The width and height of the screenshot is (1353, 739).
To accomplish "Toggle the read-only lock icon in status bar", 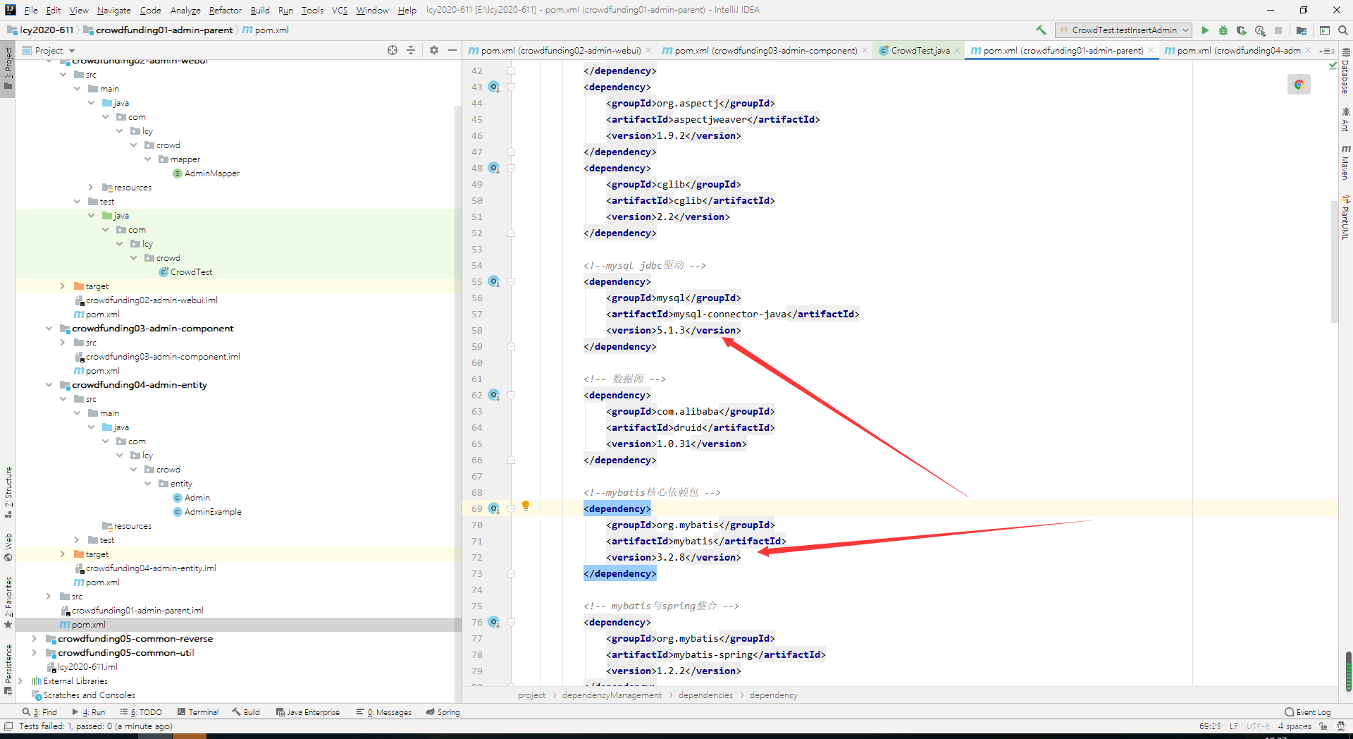I will (1323, 726).
